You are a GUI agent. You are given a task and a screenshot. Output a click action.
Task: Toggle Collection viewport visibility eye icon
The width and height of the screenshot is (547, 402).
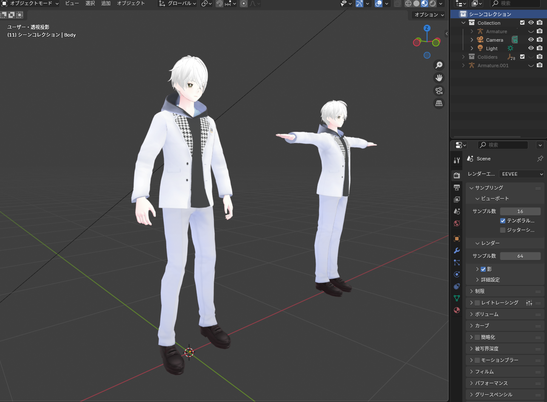coord(531,23)
